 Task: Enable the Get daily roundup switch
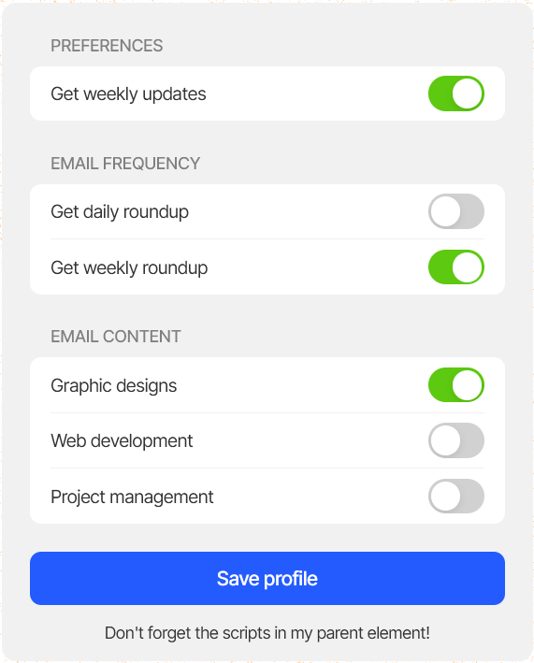[x=456, y=211]
